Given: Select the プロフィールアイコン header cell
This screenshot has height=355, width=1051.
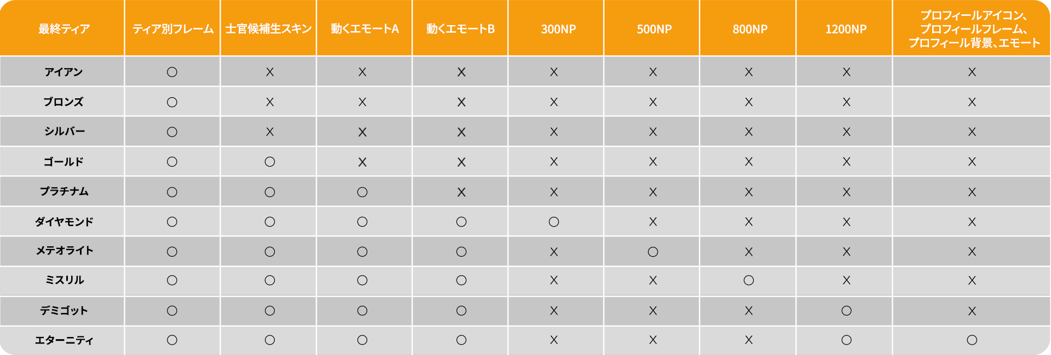Looking at the screenshot, I should click(973, 29).
